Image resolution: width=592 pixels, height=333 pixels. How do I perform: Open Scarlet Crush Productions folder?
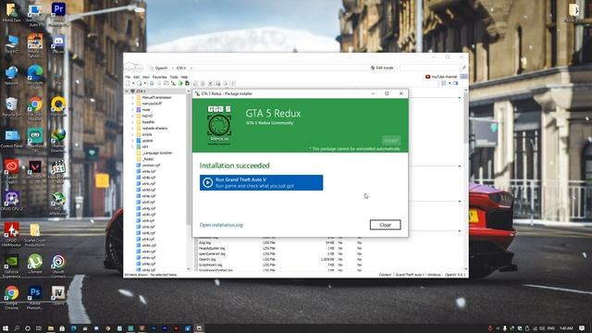coord(35,235)
